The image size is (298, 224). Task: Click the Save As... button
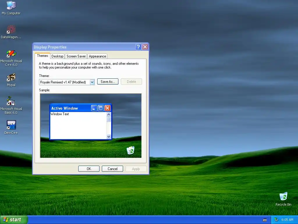pos(108,82)
